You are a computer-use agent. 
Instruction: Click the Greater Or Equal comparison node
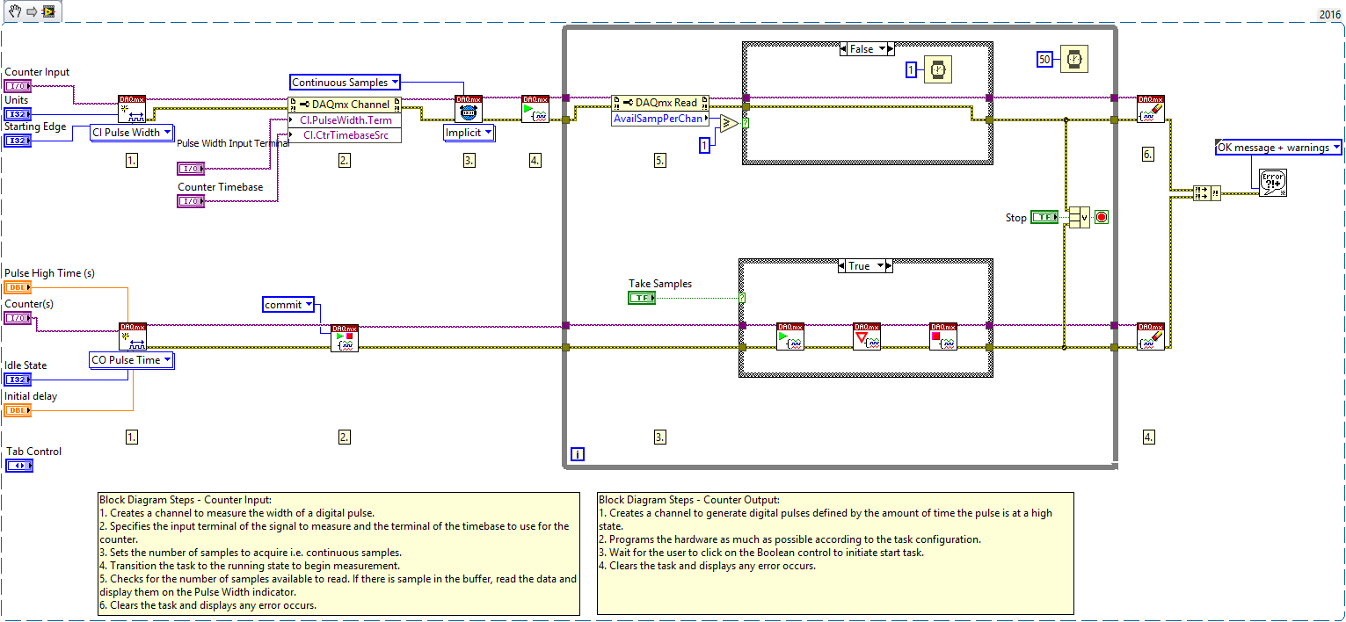[x=729, y=123]
